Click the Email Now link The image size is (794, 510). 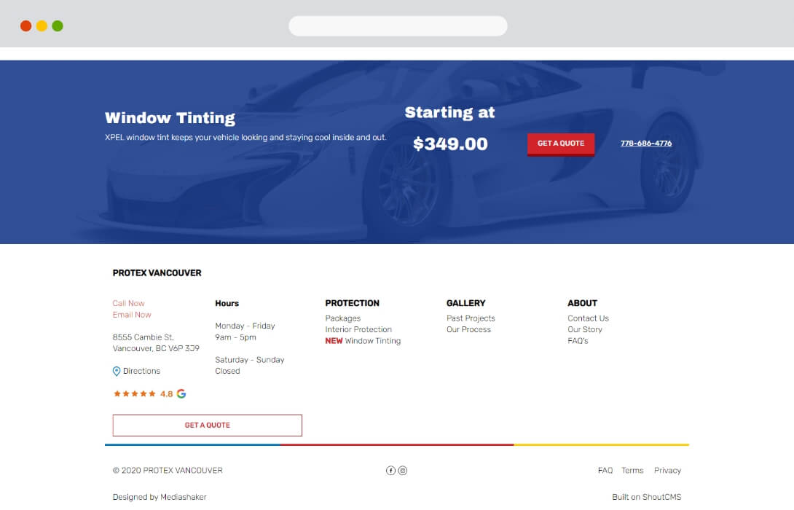pos(132,315)
